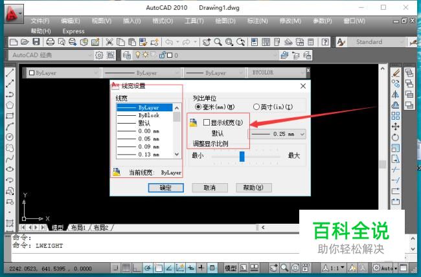
Task: Open the Layer Properties Manager icon
Action: (x=127, y=55)
